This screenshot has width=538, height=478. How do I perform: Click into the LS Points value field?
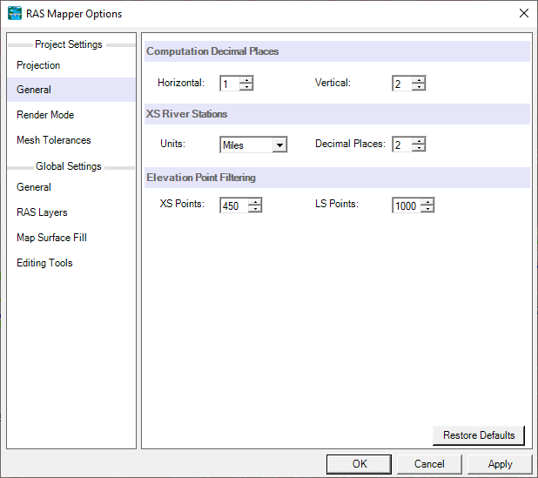click(407, 205)
